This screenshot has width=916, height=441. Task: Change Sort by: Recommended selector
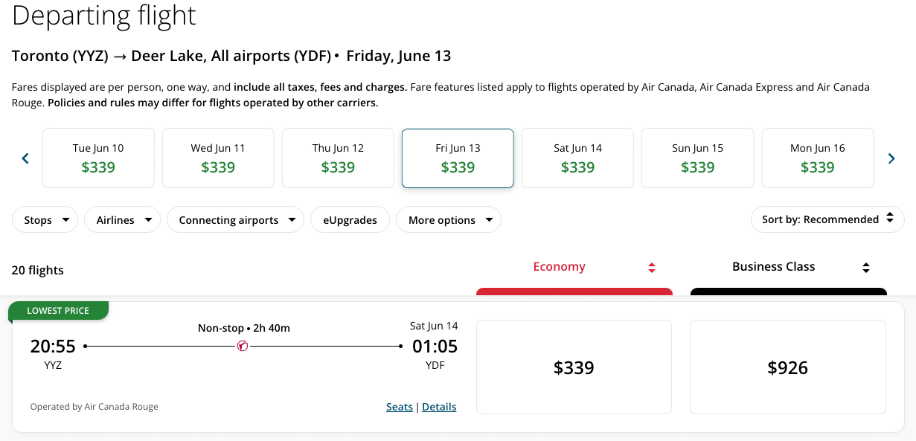point(827,219)
